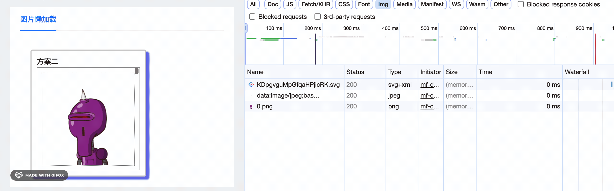Enable Blocked response cookies checkbox

521,4
